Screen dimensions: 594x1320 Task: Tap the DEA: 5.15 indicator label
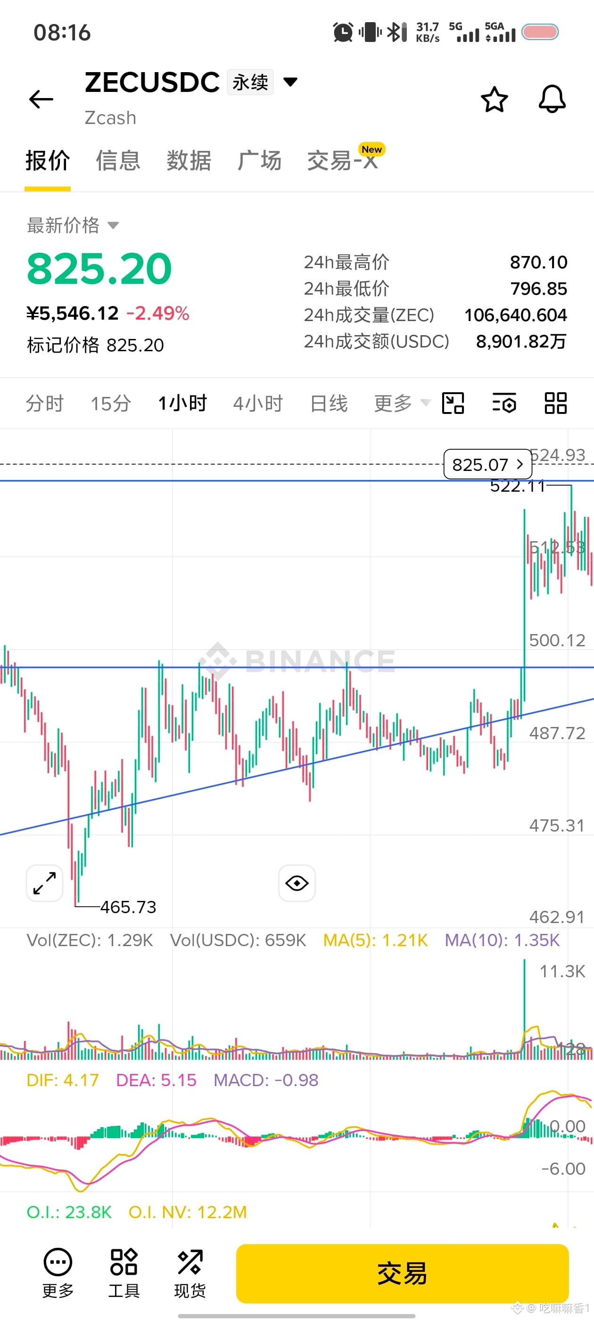(157, 1080)
